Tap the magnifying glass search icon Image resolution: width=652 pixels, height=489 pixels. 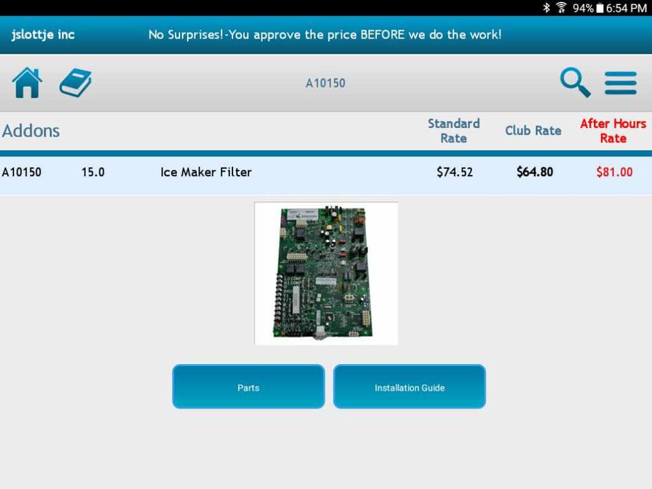[x=575, y=82]
